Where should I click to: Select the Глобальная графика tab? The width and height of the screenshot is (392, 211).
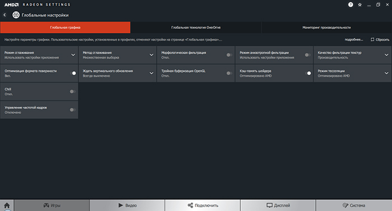66,27
